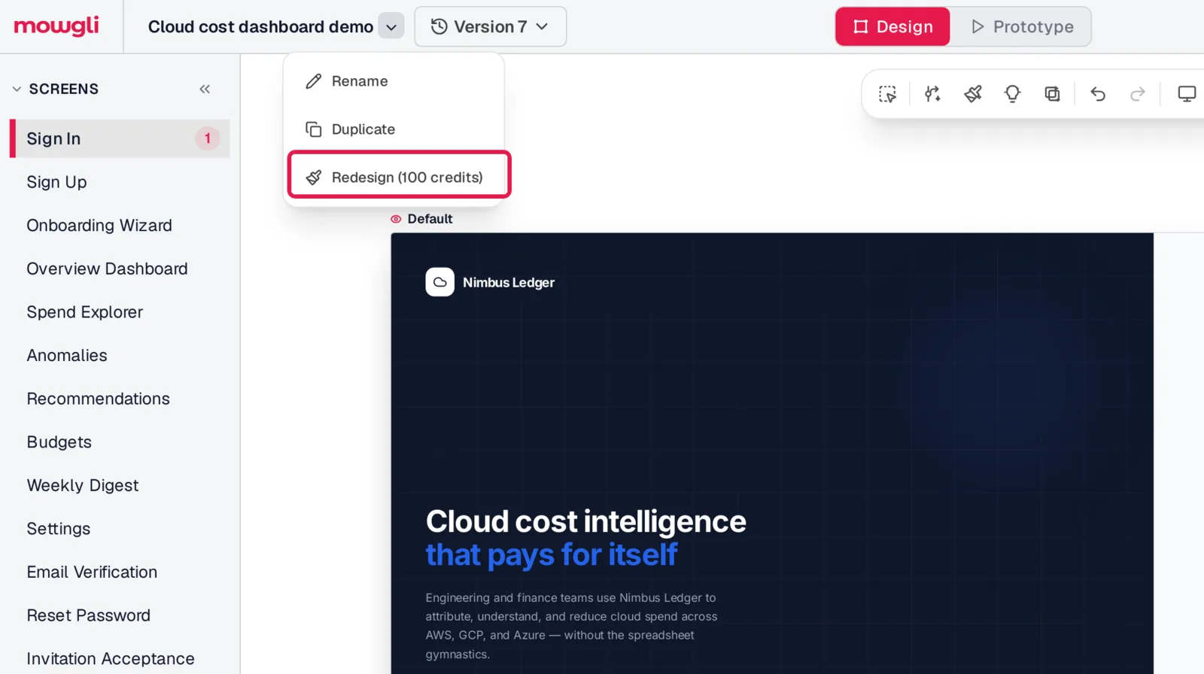Viewport: 1204px width, 674px height.
Task: Choose Duplicate from the project menu
Action: (394, 129)
